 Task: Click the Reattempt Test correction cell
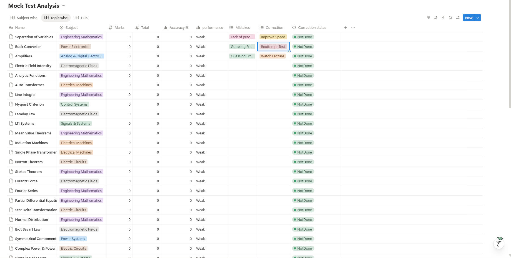point(273,47)
